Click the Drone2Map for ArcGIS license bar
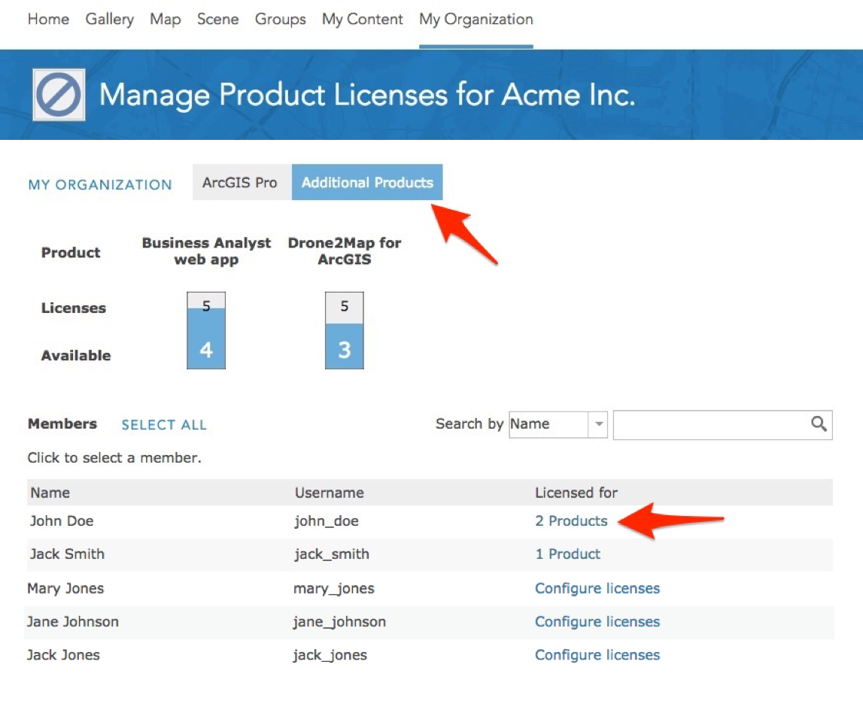 [345, 331]
